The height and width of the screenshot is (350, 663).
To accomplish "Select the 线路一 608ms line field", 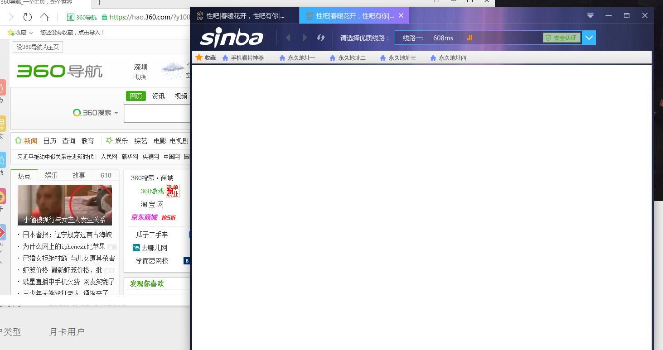I will pyautogui.click(x=488, y=38).
